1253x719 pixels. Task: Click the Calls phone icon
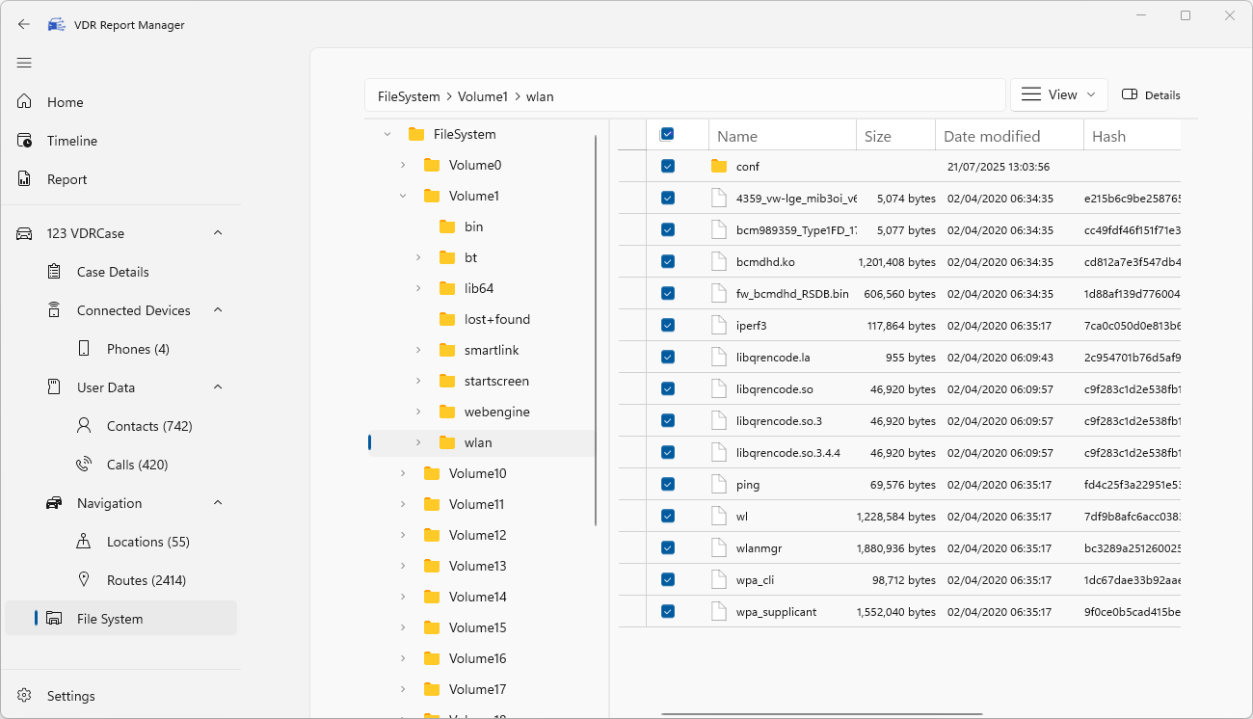[85, 465]
